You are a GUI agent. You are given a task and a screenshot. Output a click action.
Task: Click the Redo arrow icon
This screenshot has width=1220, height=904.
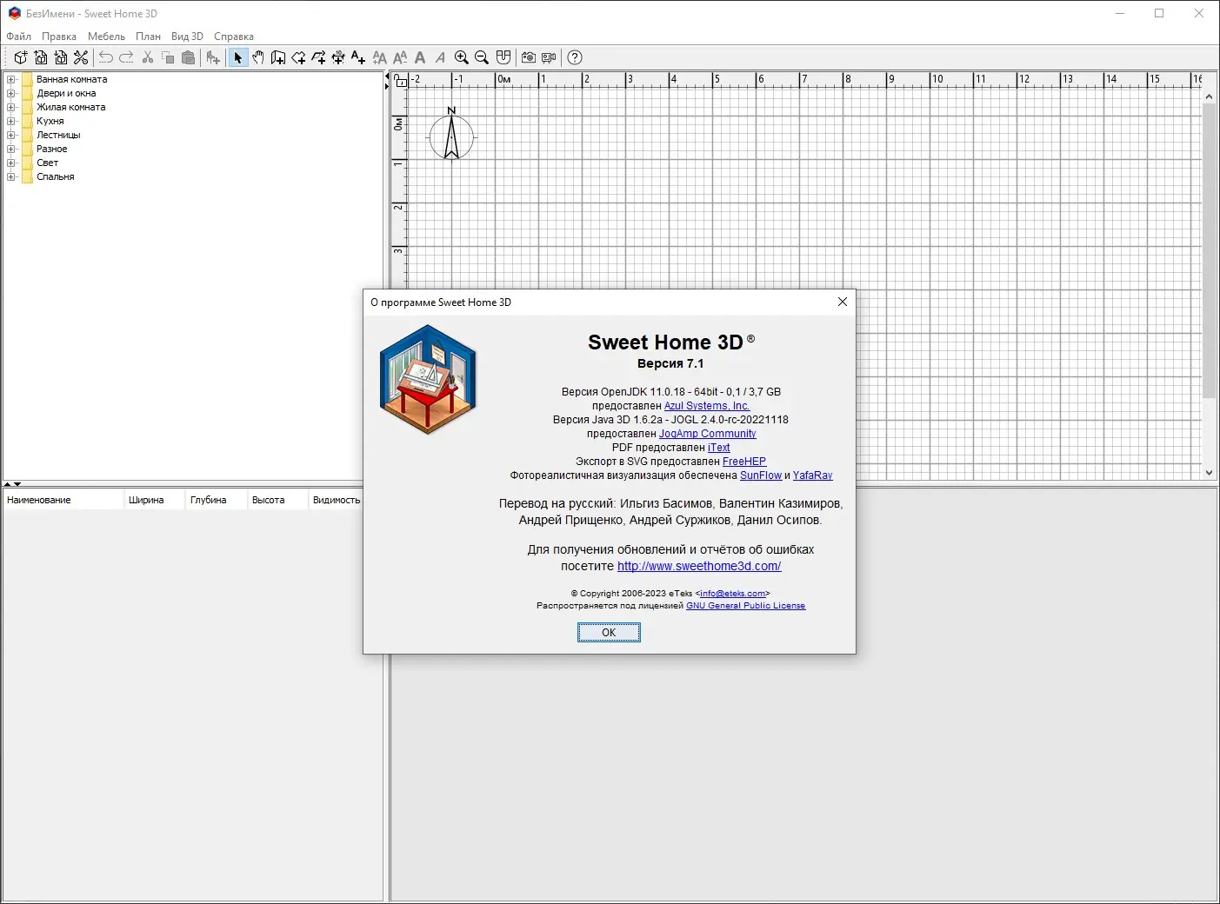126,57
